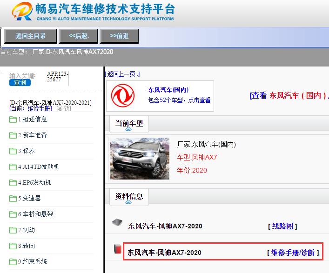Click the 当前车型 breadcrumb text in gray bar
Screen dimensions: 329x273
tap(57, 52)
